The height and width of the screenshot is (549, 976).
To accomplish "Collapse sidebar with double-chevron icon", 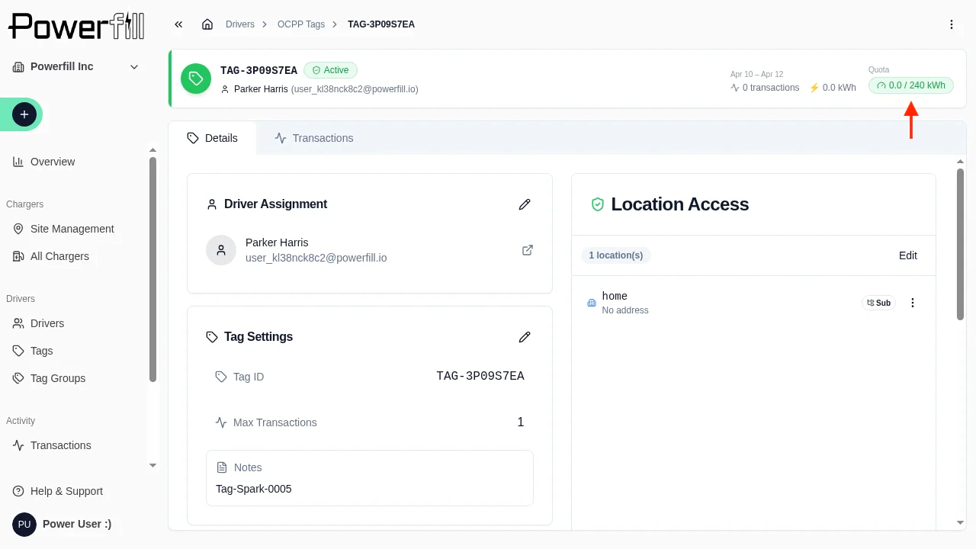I will tap(178, 24).
